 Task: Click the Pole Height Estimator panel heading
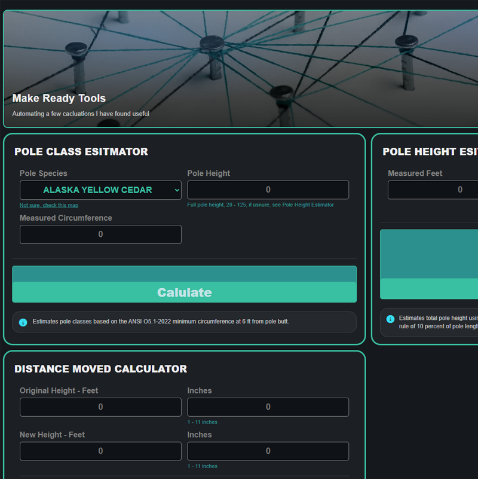(x=429, y=152)
